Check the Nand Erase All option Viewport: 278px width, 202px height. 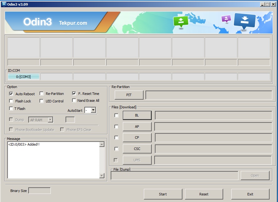(x=74, y=101)
